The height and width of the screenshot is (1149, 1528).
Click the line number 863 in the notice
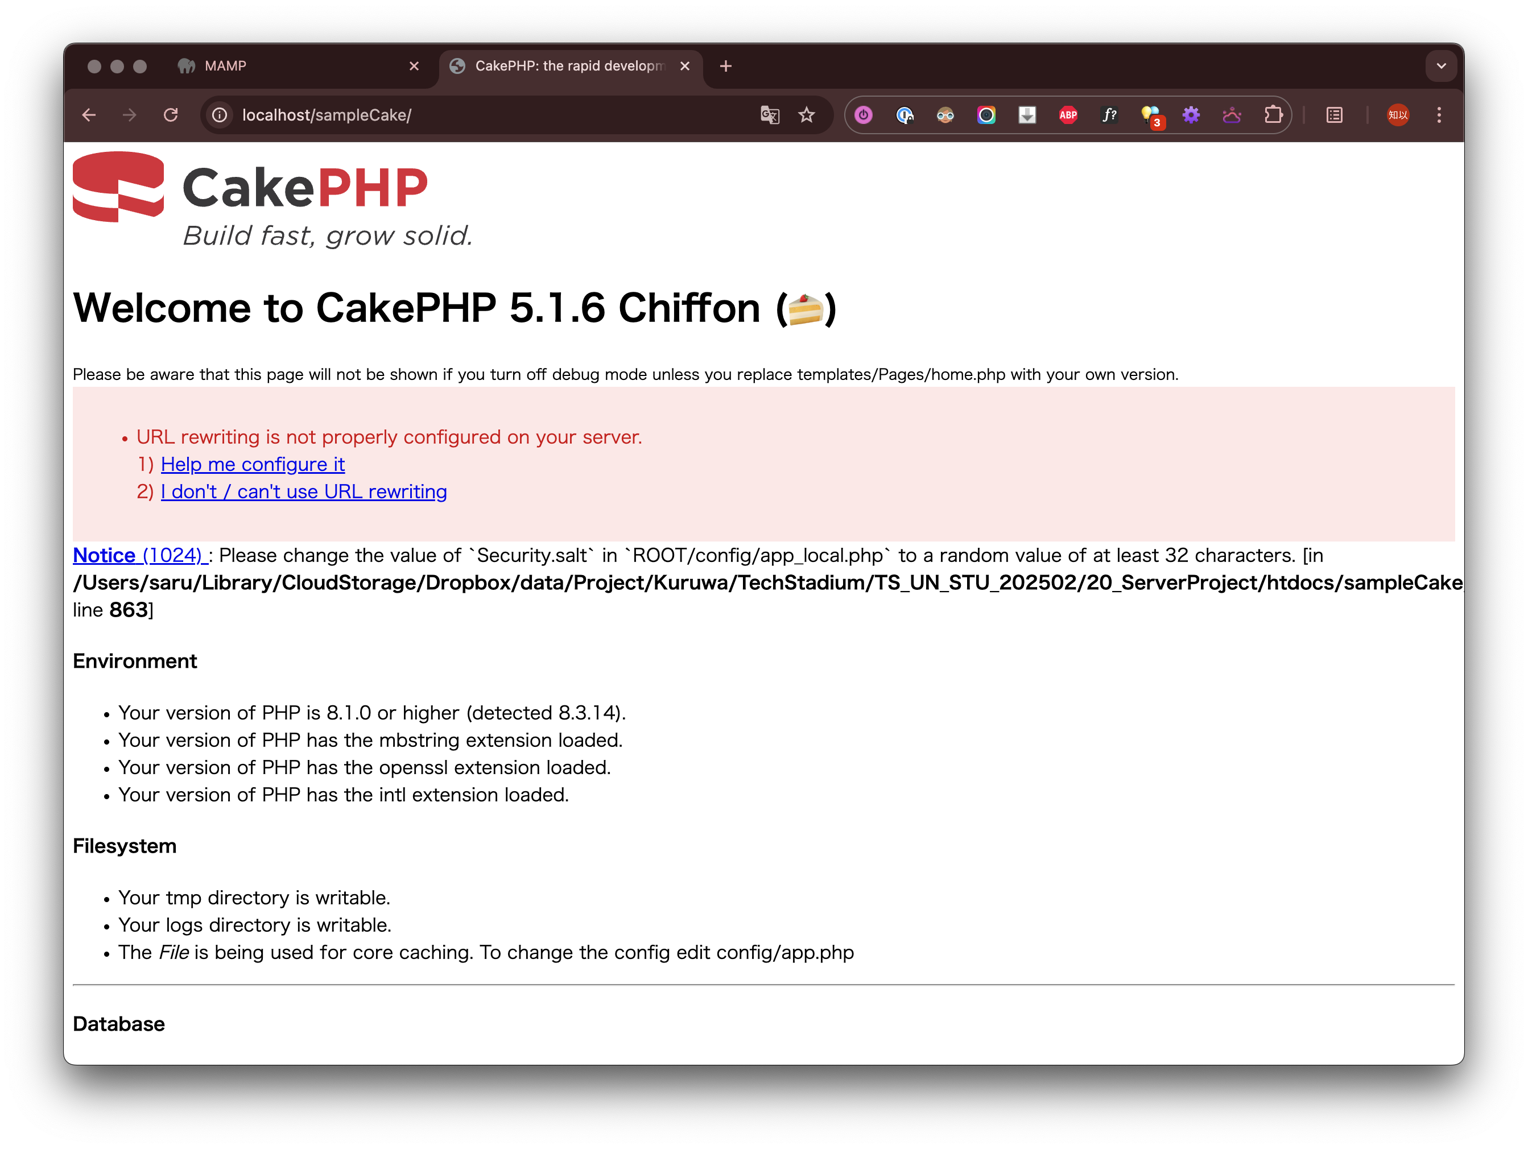pos(129,610)
